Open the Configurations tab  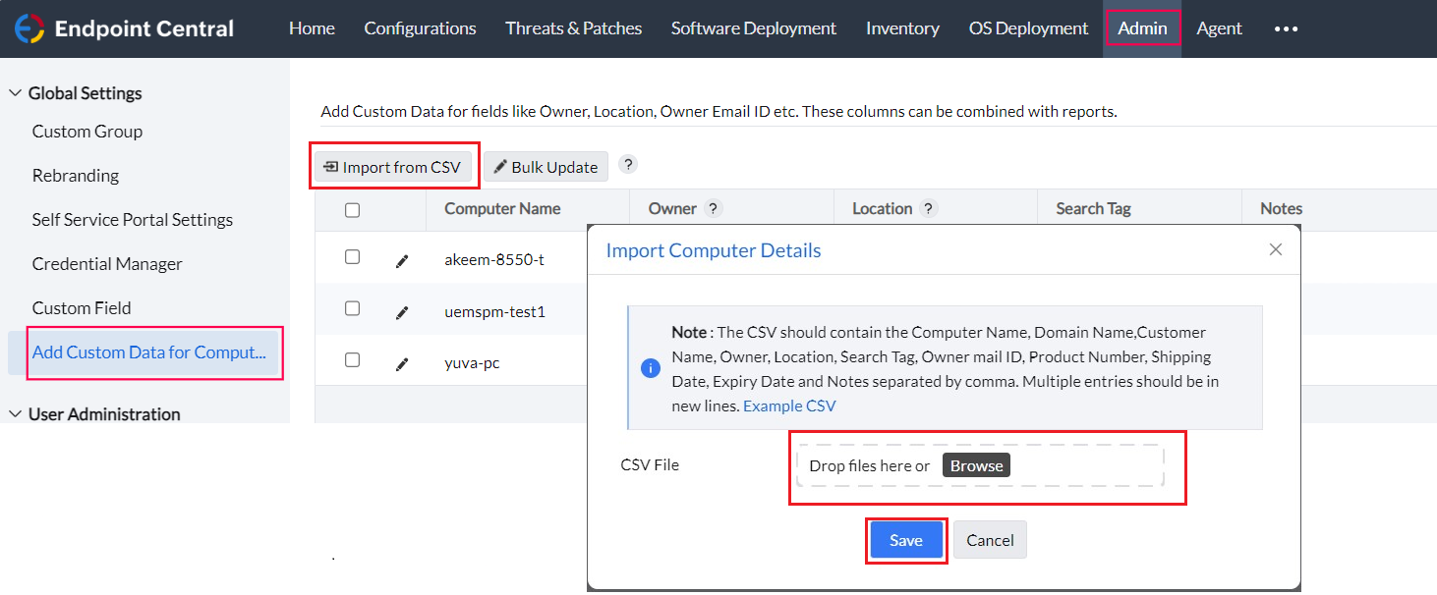(x=420, y=28)
